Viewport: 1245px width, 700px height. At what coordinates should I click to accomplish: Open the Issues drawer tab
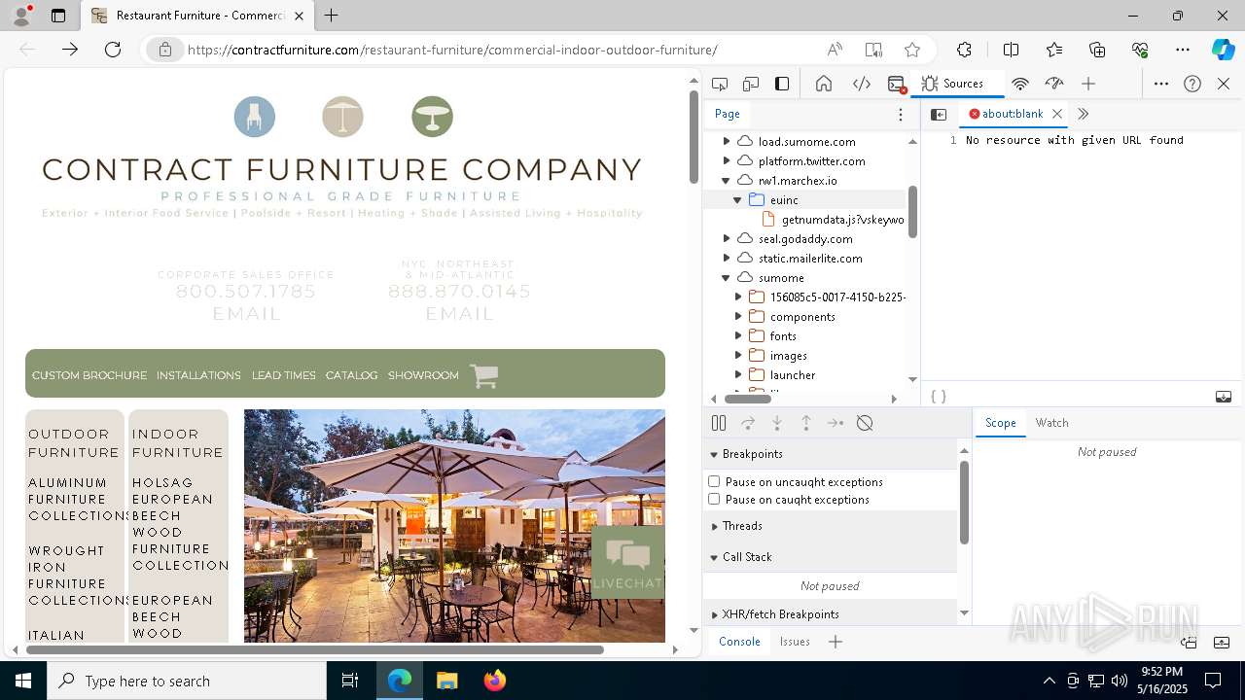pyautogui.click(x=795, y=642)
